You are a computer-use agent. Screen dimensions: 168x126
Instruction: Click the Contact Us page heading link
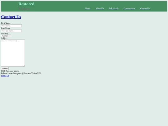pyautogui.click(x=11, y=17)
